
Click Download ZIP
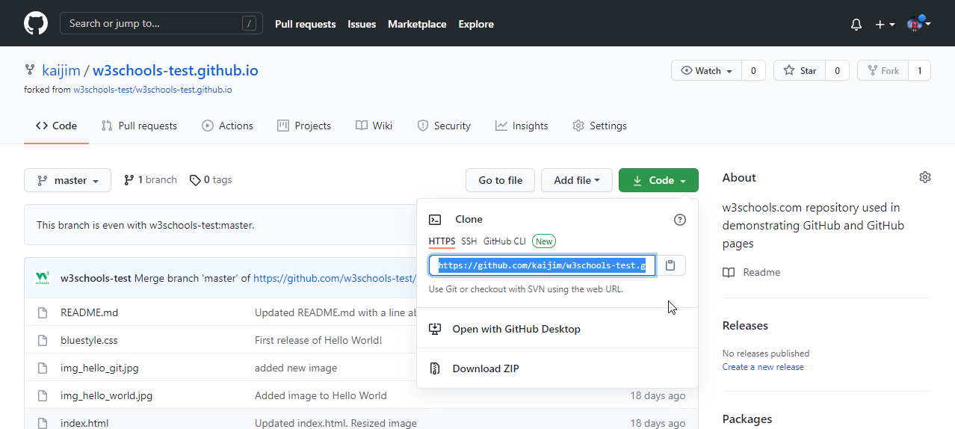point(485,368)
